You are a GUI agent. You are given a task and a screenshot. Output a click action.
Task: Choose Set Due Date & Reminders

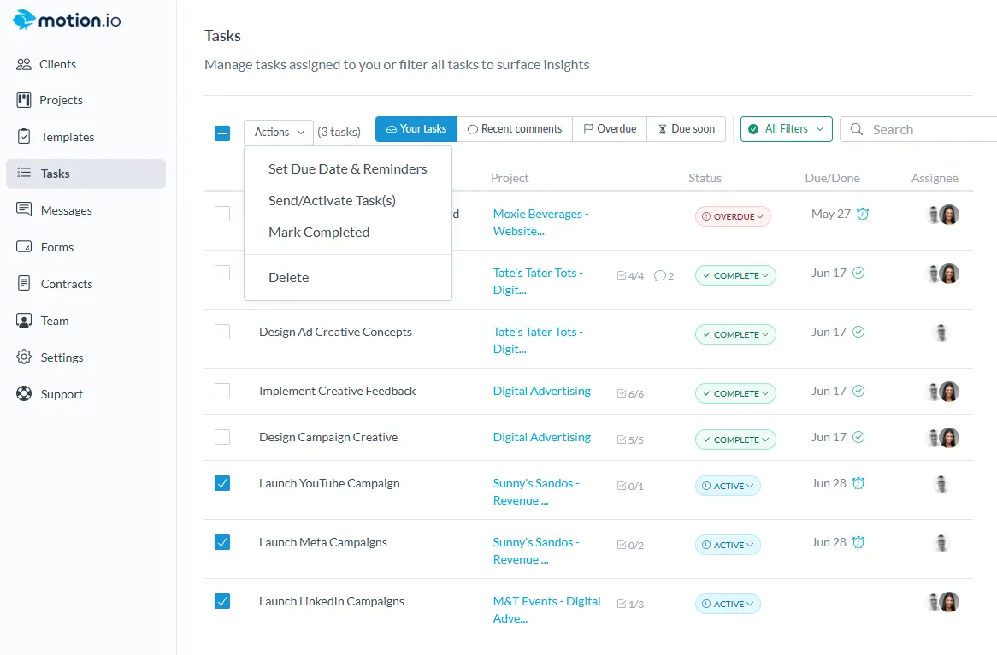(x=348, y=168)
